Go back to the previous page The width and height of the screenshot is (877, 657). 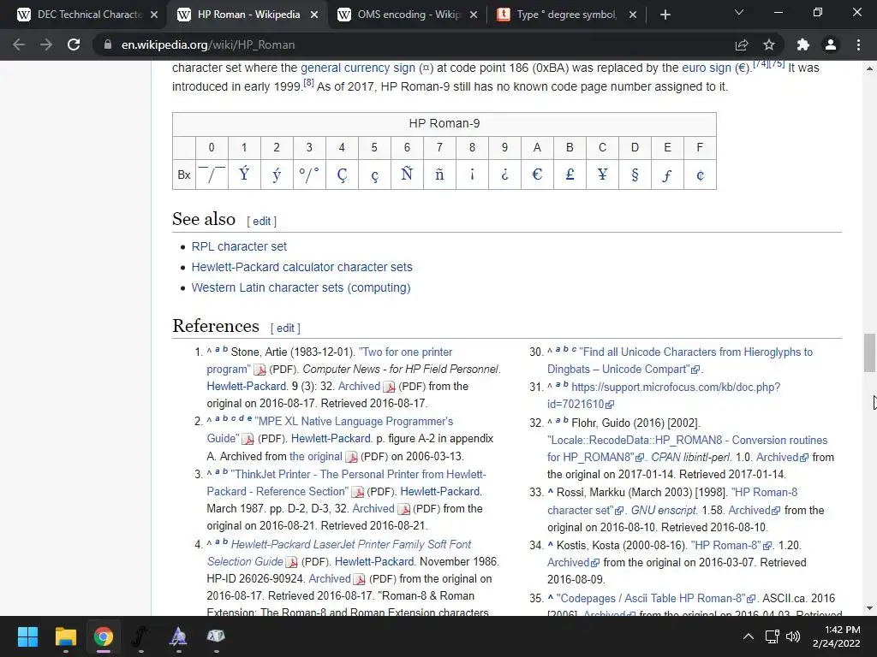click(19, 44)
